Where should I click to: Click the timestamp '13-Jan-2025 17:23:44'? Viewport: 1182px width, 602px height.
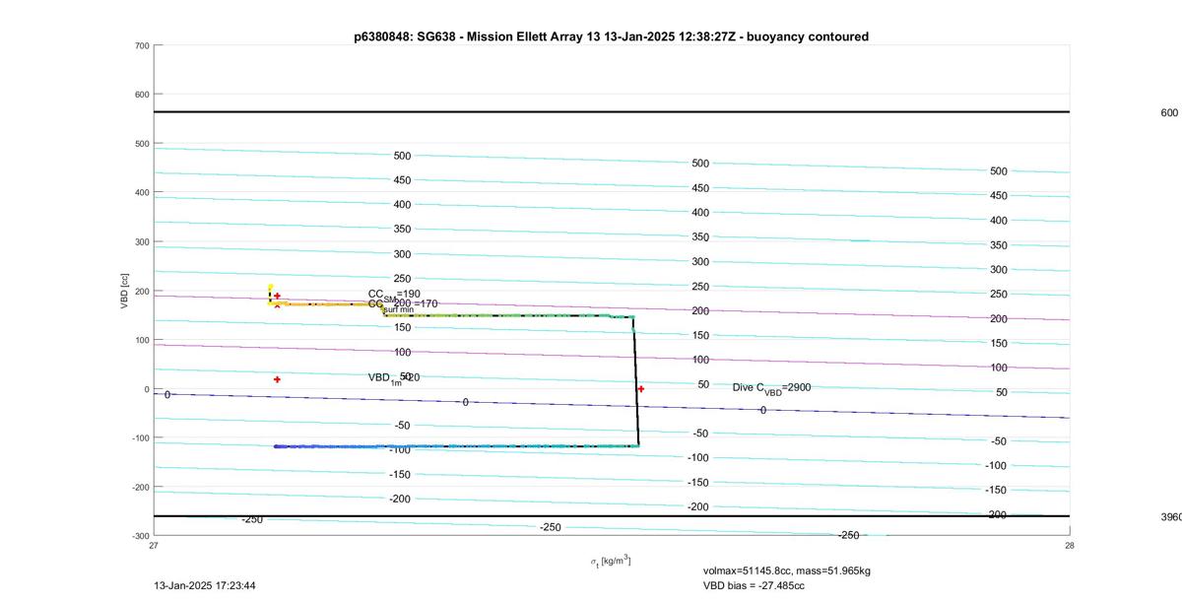pos(205,585)
